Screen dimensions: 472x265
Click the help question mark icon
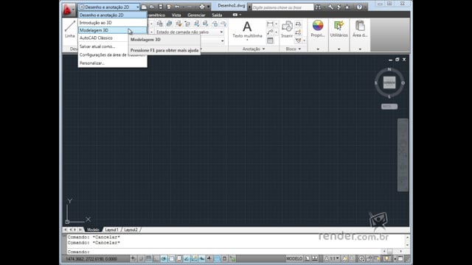pos(359,7)
